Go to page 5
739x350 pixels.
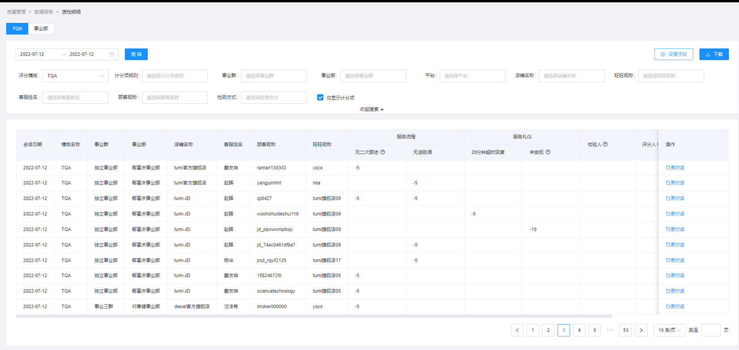click(595, 330)
